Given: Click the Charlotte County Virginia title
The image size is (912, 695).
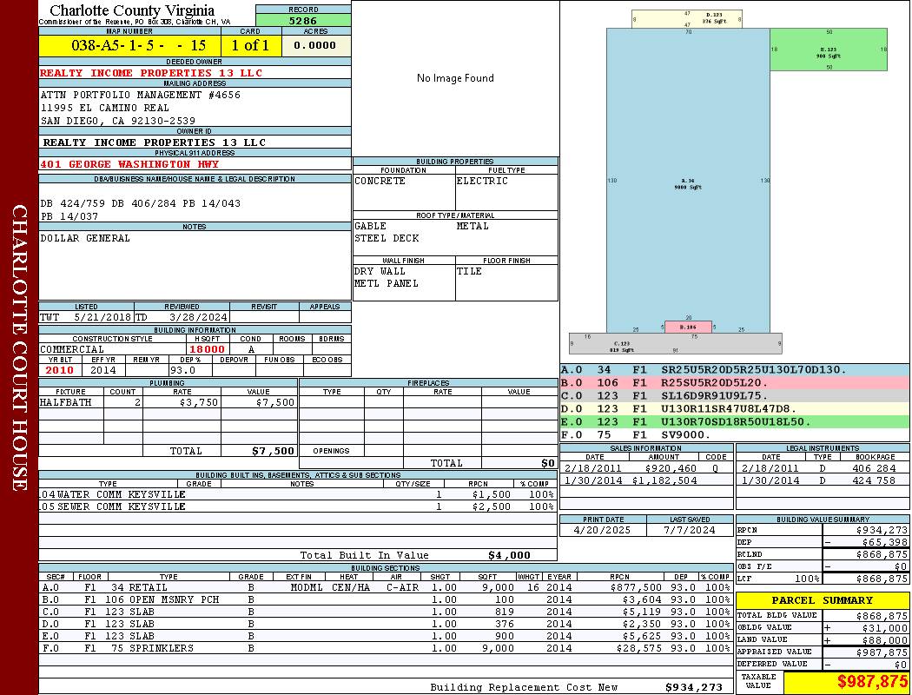Looking at the screenshot, I should [x=132, y=10].
